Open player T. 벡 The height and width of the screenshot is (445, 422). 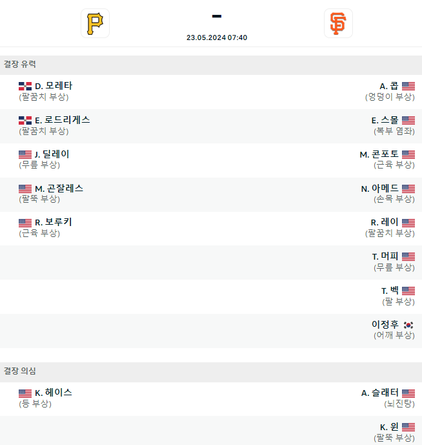(x=390, y=291)
